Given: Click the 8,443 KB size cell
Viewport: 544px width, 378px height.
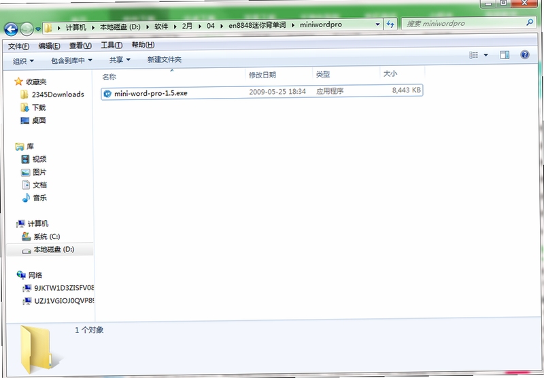Looking at the screenshot, I should pos(406,90).
